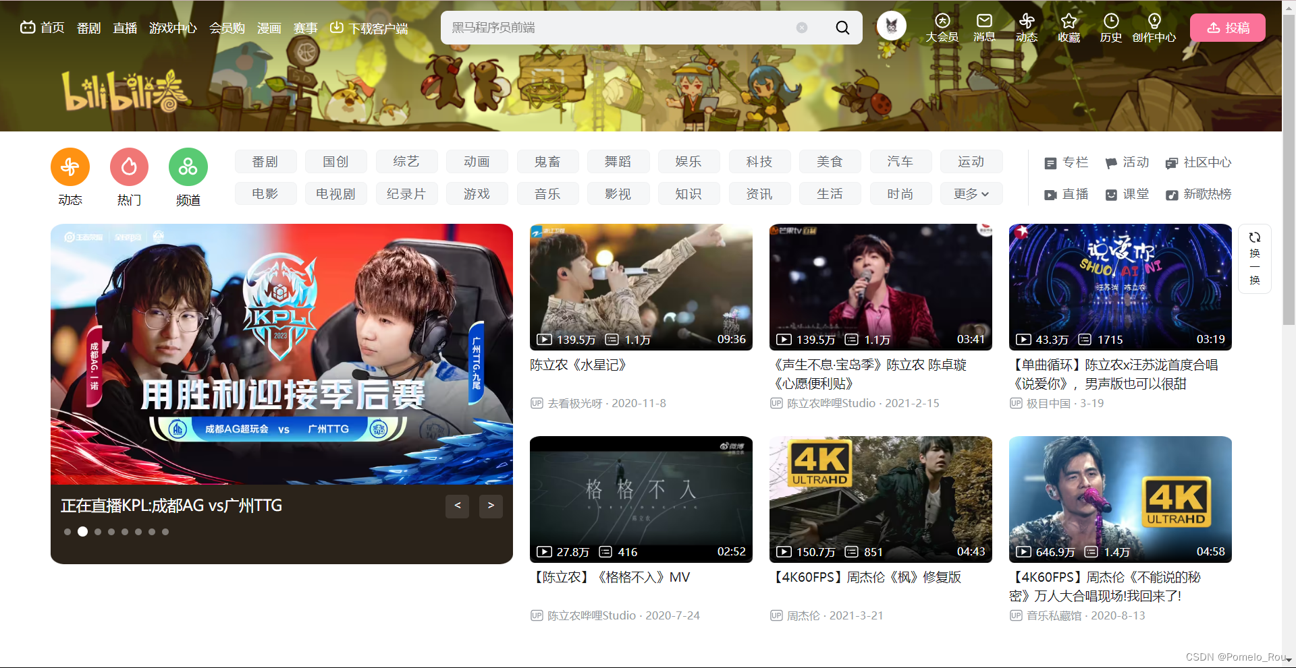Select the 时尚 category
Screen dimensions: 1296x668
900,194
